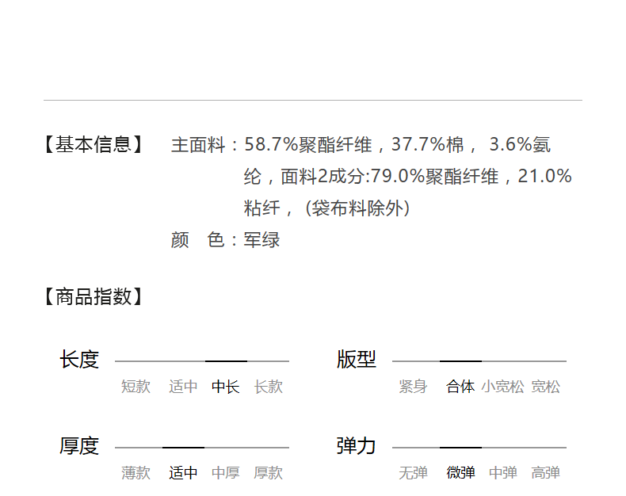The image size is (626, 496).
Task: Pick the 长款 length option
Action: coord(269,387)
